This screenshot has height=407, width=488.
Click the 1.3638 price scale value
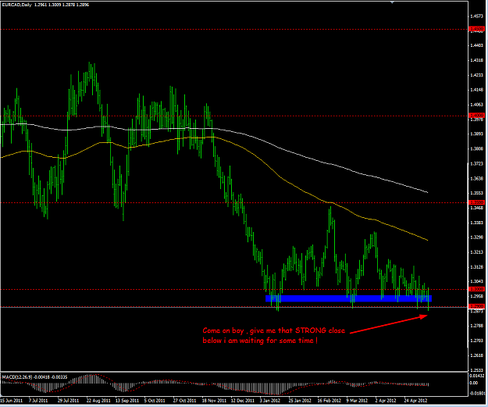(477, 178)
